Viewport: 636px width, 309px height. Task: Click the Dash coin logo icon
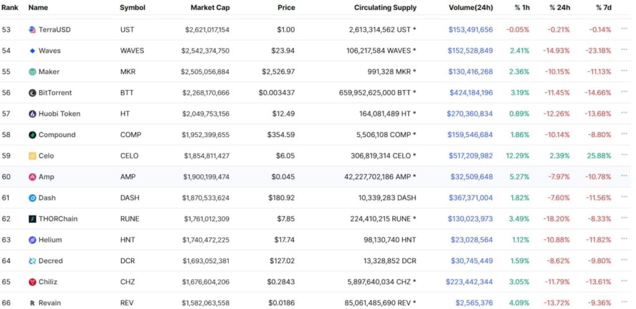coord(32,198)
